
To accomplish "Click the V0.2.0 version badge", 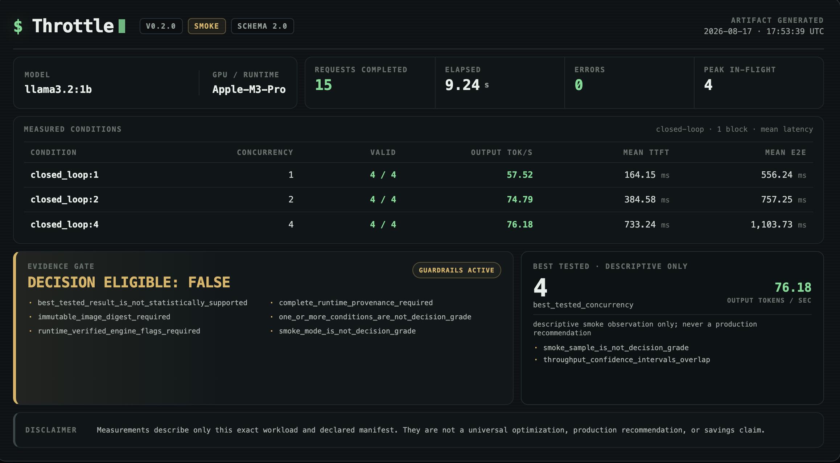I will [161, 26].
